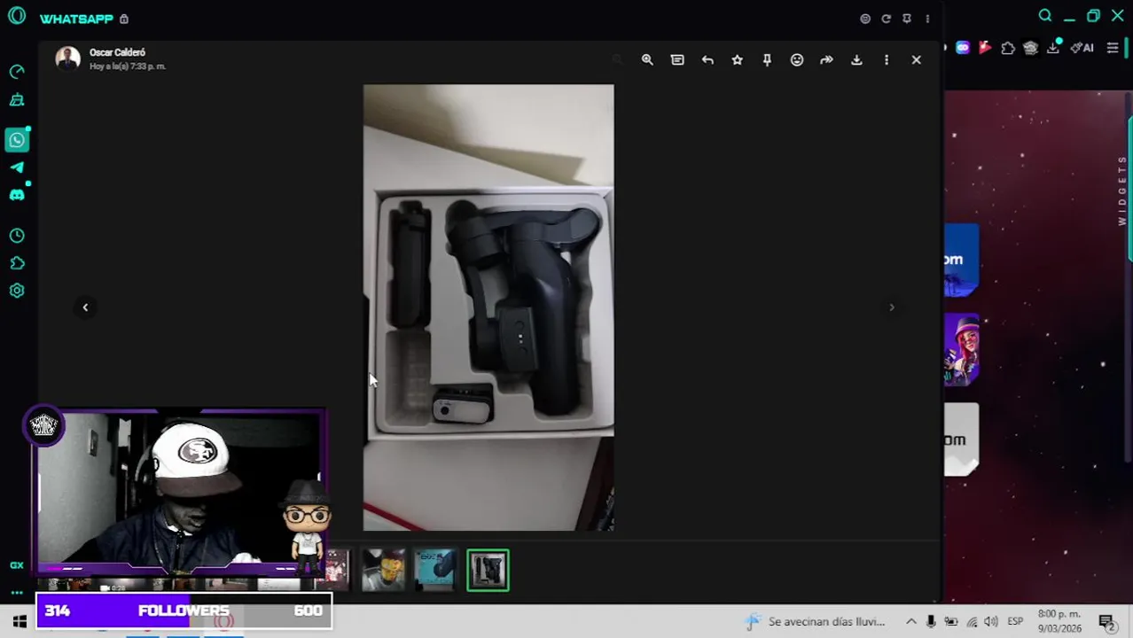Open the GX Cleaner icon in sidebar
The width and height of the screenshot is (1133, 638).
point(17,100)
